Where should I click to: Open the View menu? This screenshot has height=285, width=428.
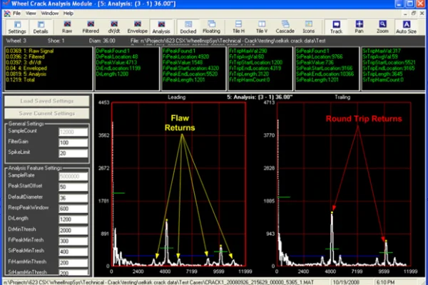tap(31, 13)
